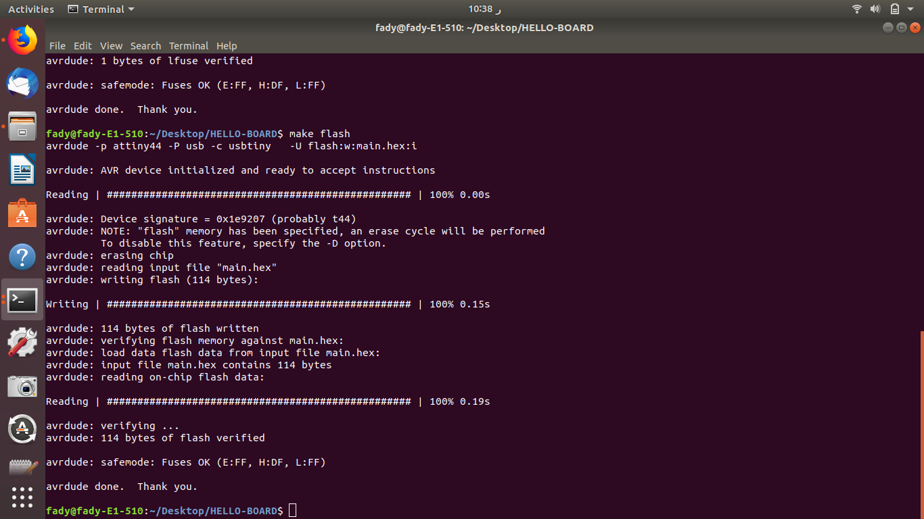Click the "writing flash (114 bytes):" line
This screenshot has width=924, height=519.
point(152,280)
